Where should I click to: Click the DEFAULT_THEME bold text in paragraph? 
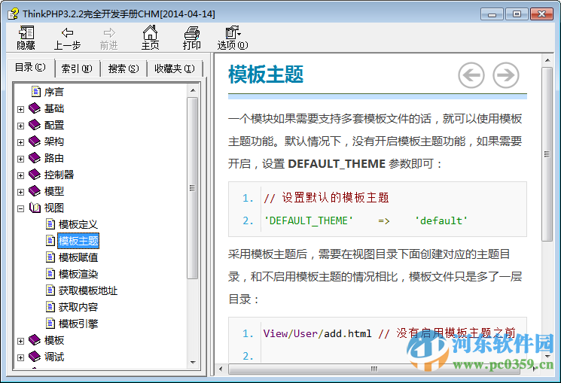(x=337, y=164)
